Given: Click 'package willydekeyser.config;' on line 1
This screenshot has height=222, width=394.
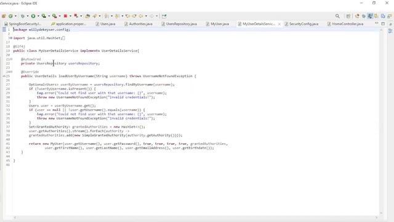Looking at the screenshot, I should pyautogui.click(x=42, y=30).
